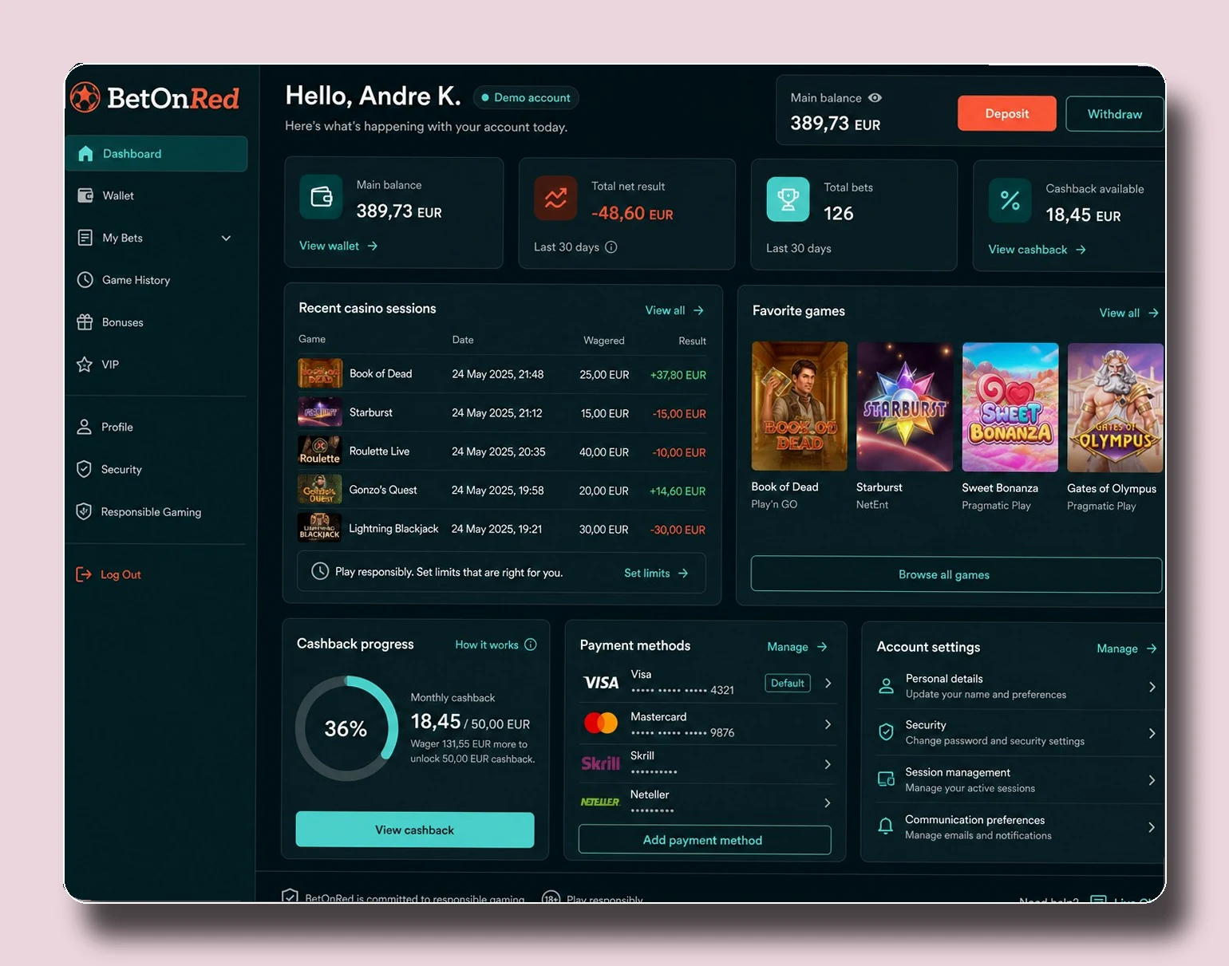Open the Book of Dead favorite game cover
The width and height of the screenshot is (1229, 966).
pyautogui.click(x=800, y=406)
